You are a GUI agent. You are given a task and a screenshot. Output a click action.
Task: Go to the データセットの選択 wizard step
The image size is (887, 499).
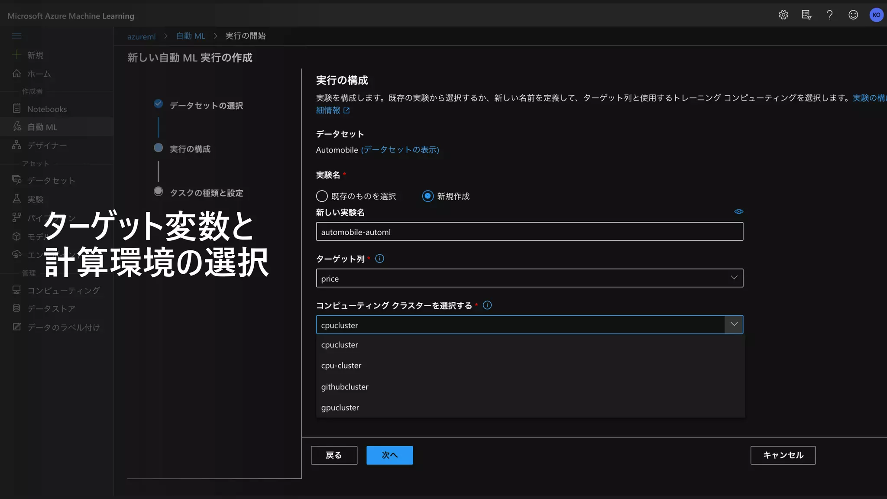pyautogui.click(x=206, y=106)
